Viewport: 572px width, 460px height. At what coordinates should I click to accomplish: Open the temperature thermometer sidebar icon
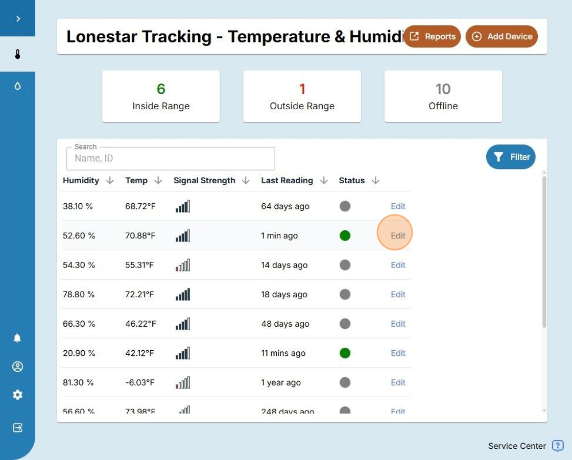point(17,54)
